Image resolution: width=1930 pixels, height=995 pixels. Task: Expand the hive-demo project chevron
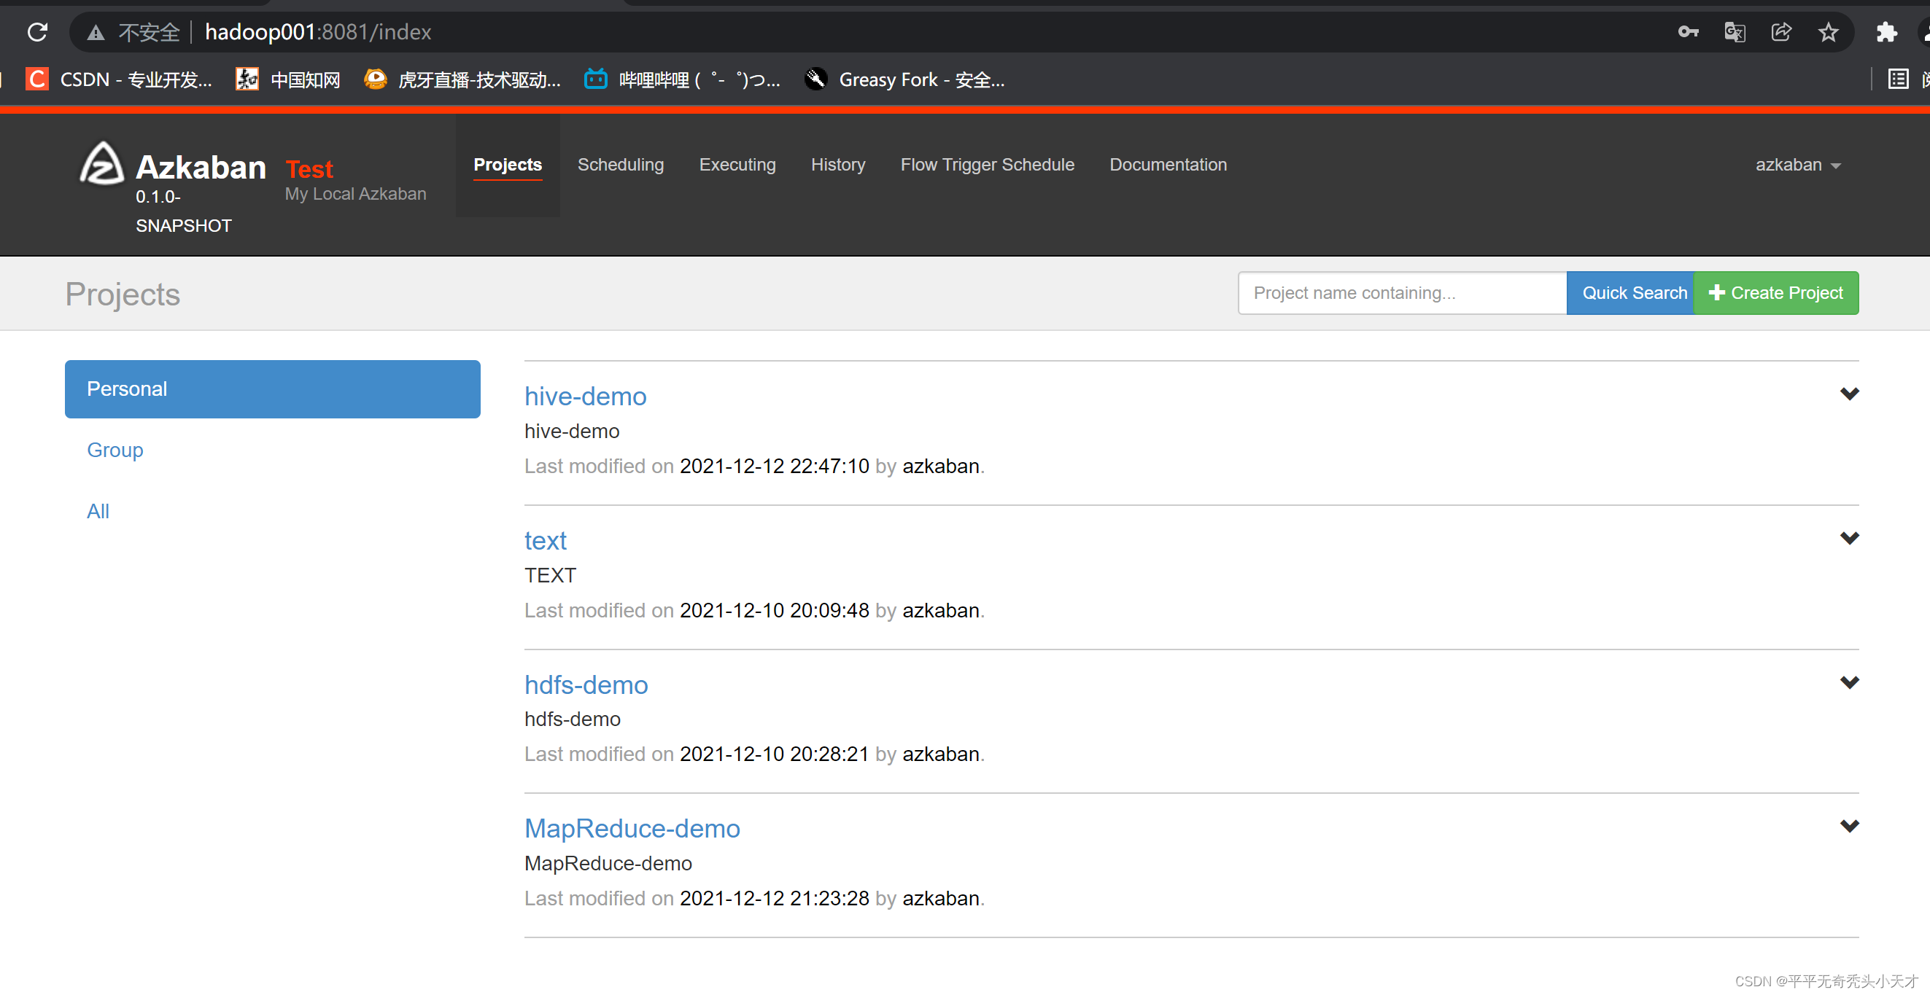pyautogui.click(x=1849, y=394)
